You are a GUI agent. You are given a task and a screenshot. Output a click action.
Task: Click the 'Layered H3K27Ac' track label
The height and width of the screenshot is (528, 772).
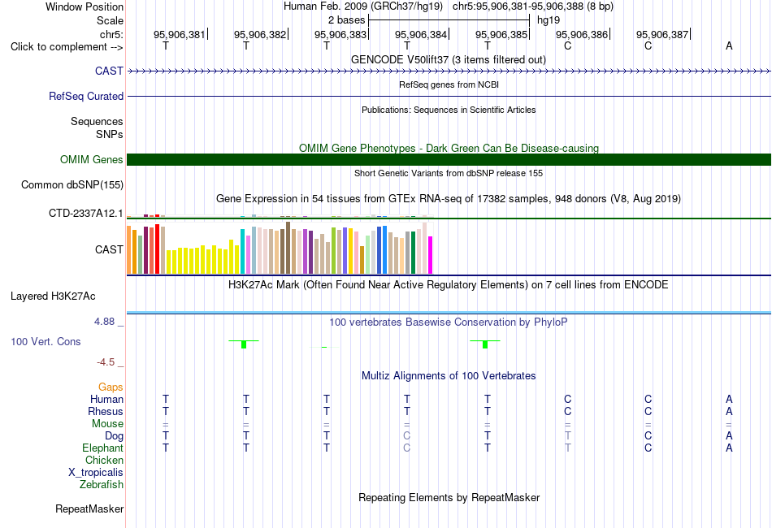[53, 296]
